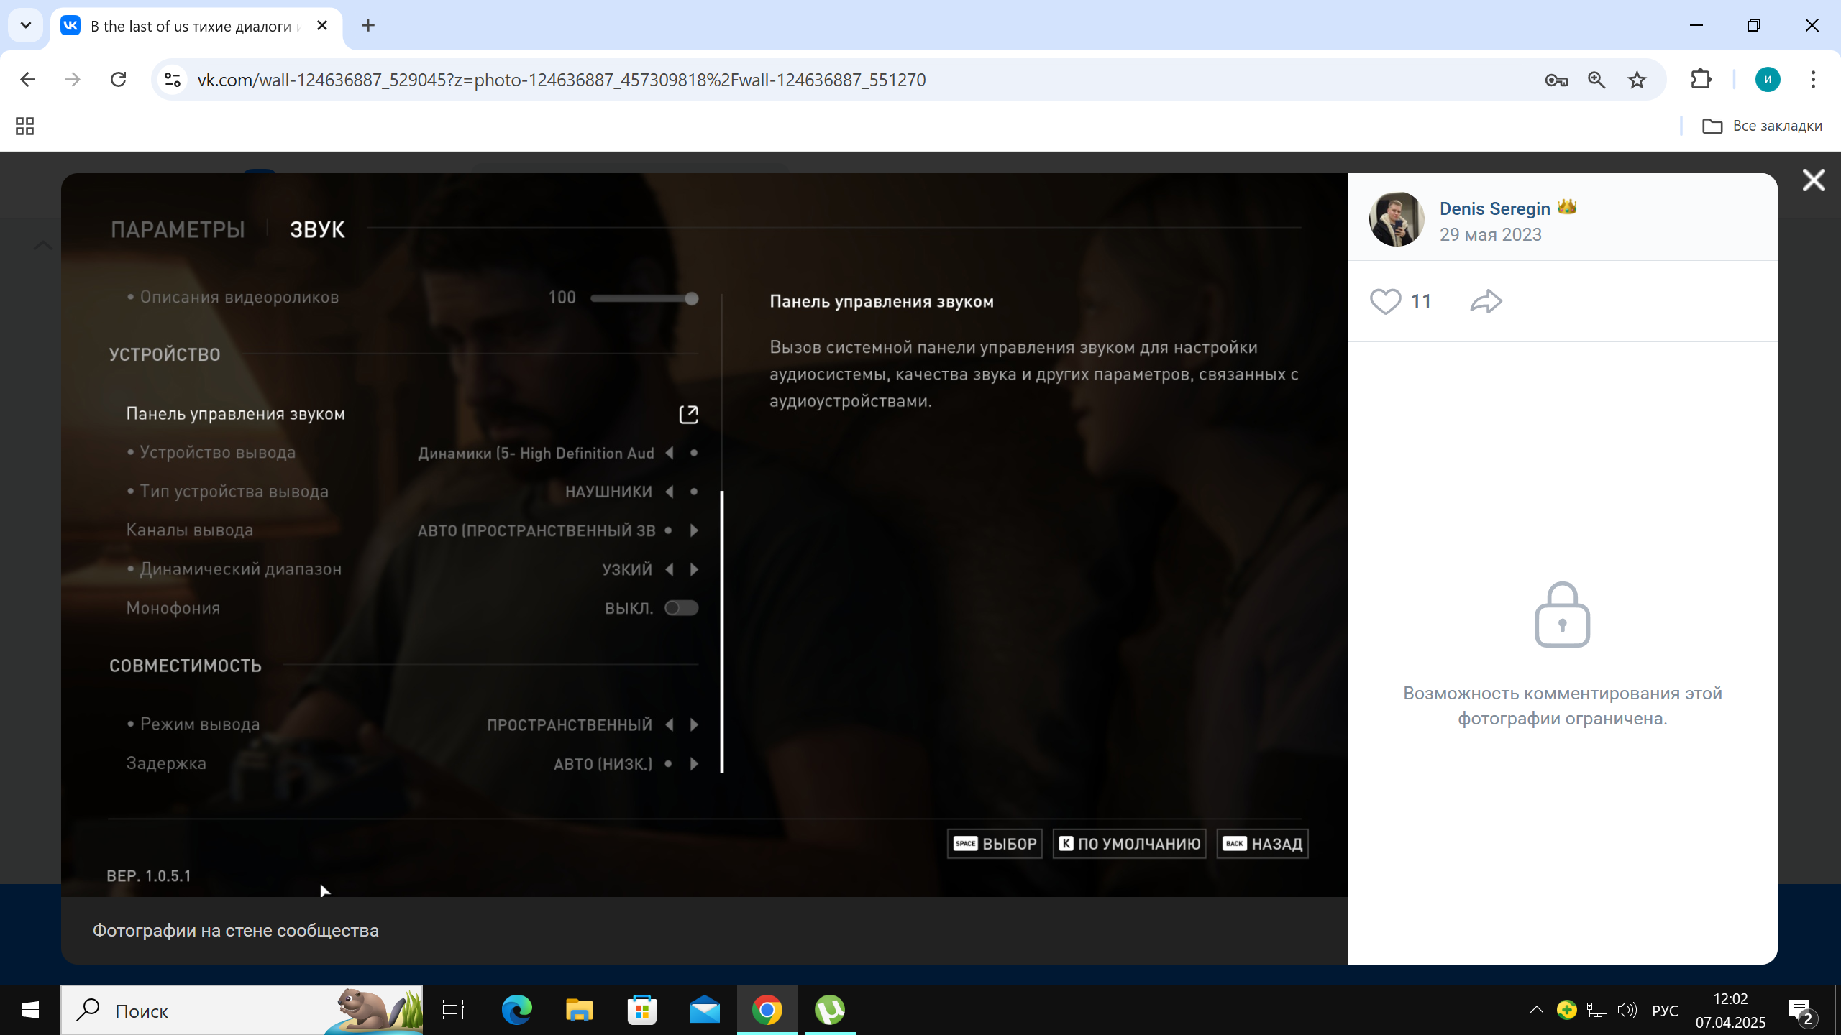This screenshot has height=1035, width=1841.
Task: Open the Chrome three-dot menu
Action: coord(1813,80)
